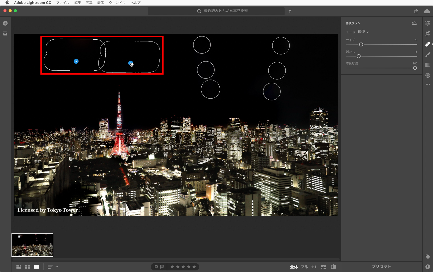Click the サイズ slider handle

pos(361,45)
